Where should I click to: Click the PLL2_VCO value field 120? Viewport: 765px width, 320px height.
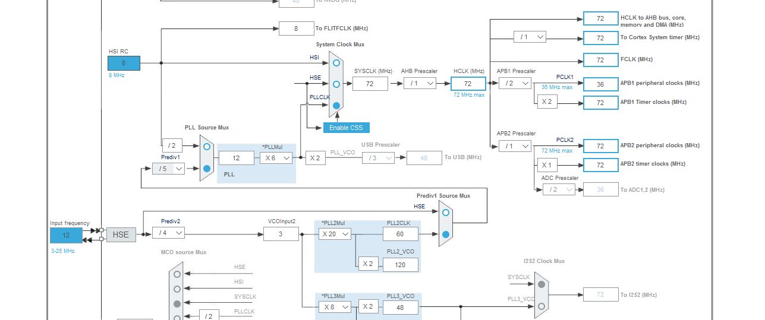pos(401,265)
